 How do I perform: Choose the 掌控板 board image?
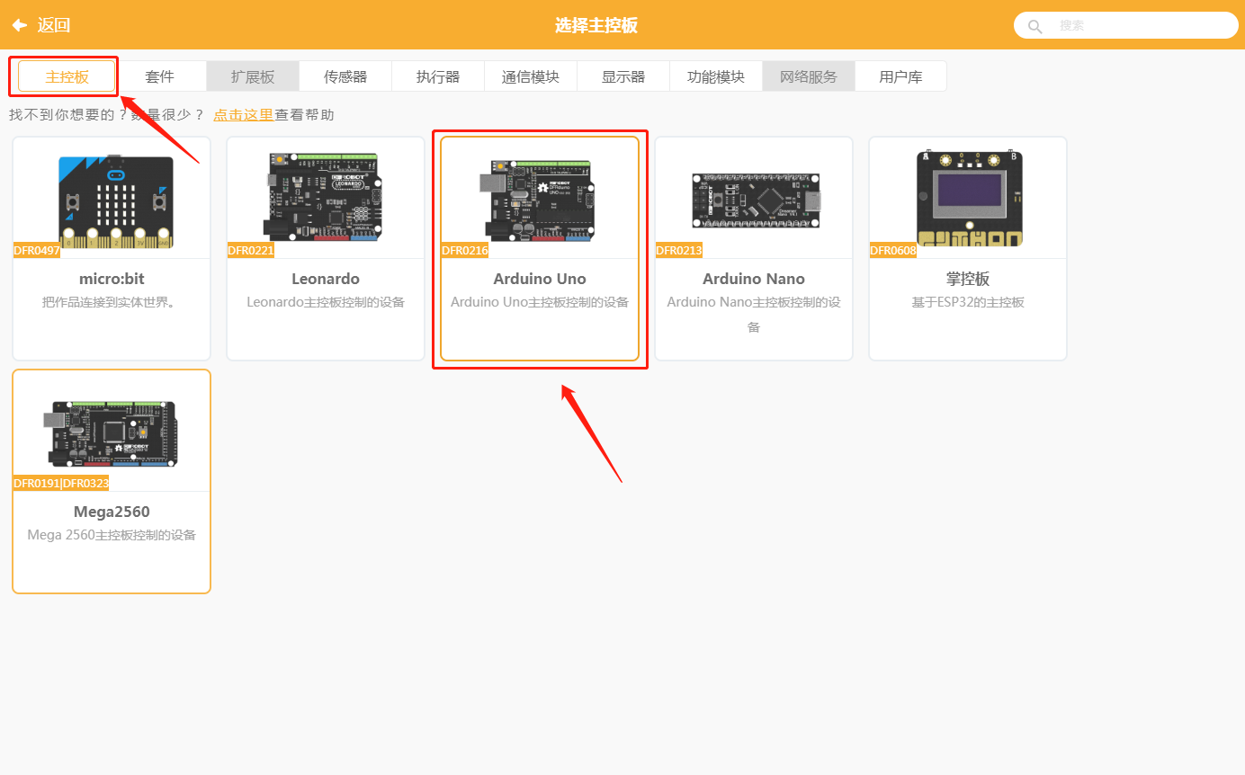[970, 199]
